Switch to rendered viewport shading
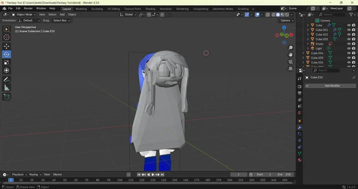Screen dimensions: 358x189 tap(287, 15)
